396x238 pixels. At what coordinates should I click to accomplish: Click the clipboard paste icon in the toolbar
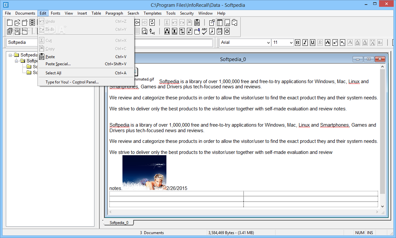click(197, 22)
